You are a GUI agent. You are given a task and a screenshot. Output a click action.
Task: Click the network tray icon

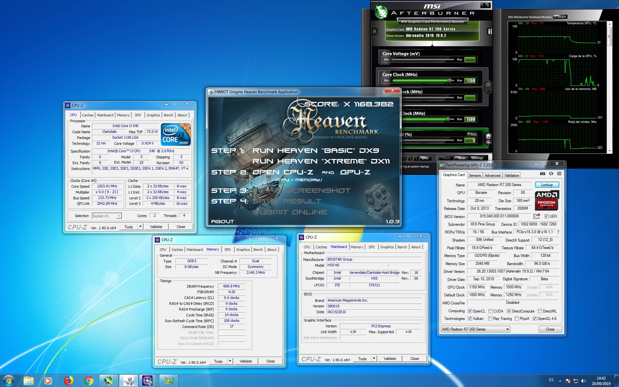(x=576, y=381)
